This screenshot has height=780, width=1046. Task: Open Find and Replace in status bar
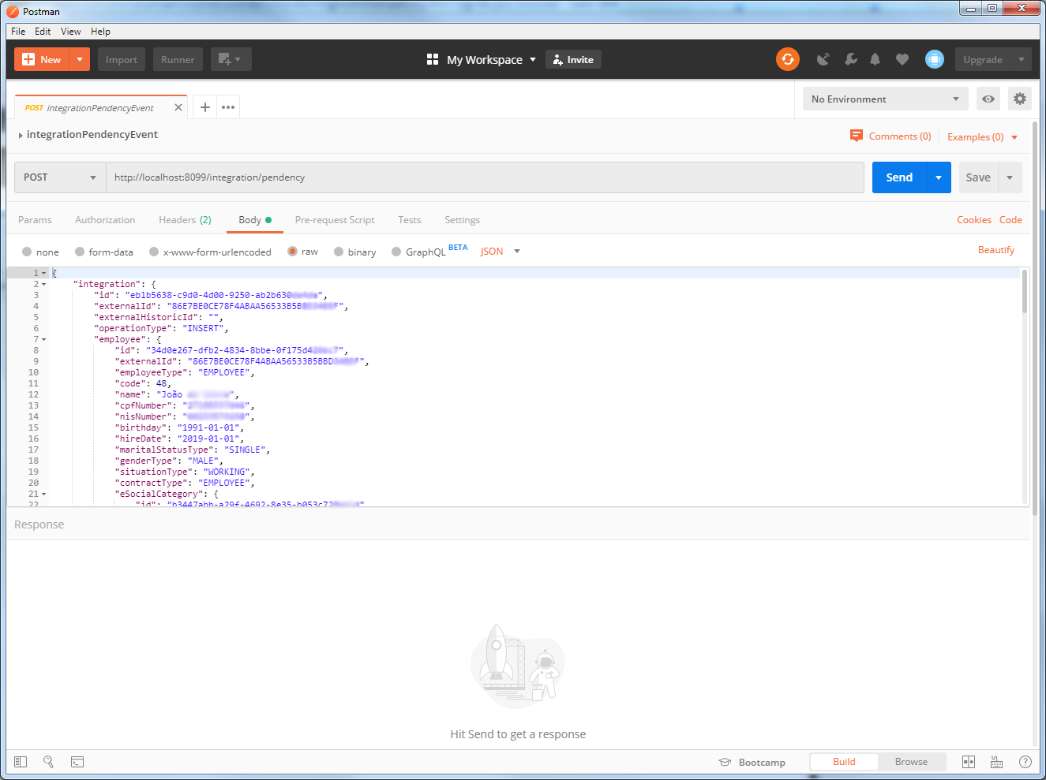pos(48,762)
